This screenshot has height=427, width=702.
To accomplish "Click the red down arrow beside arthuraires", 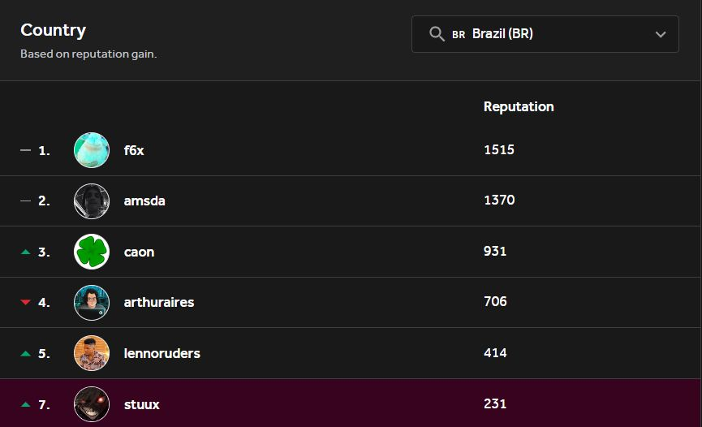I will [25, 302].
